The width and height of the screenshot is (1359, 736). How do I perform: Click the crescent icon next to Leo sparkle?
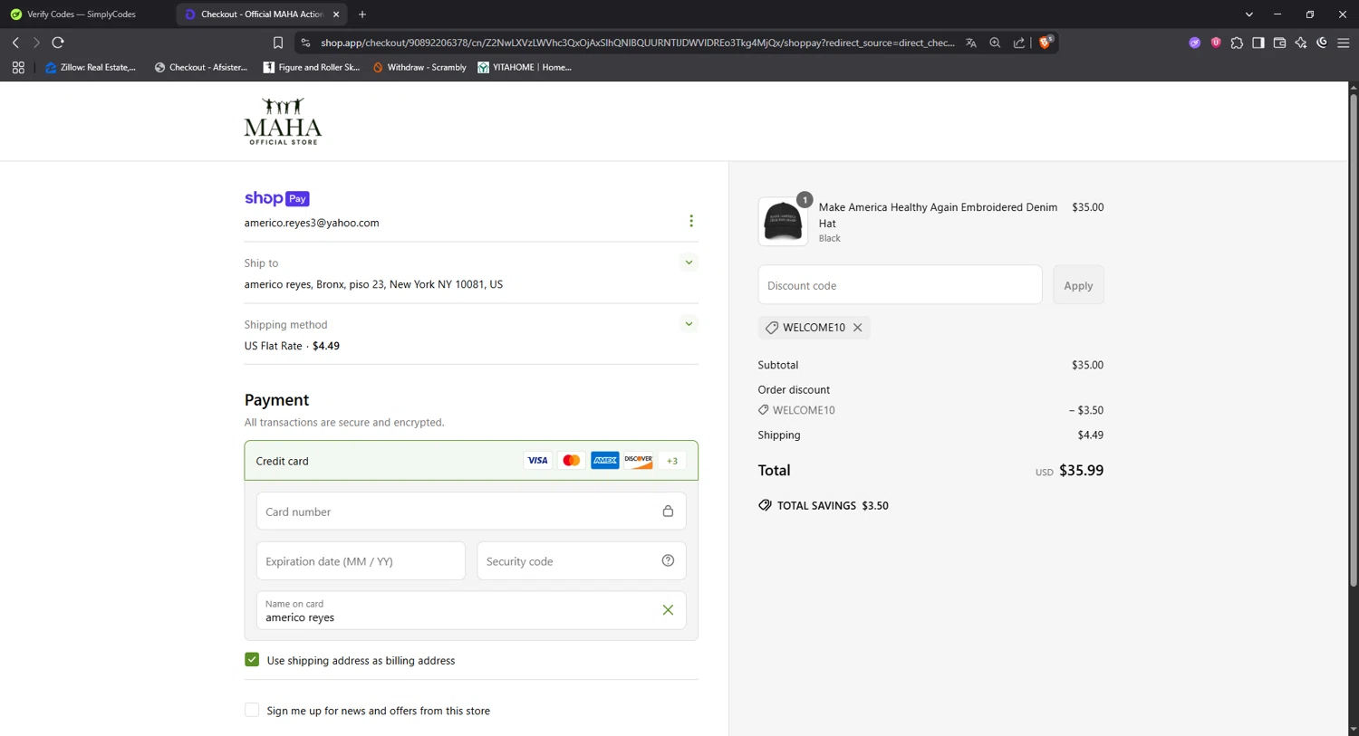tap(1322, 43)
